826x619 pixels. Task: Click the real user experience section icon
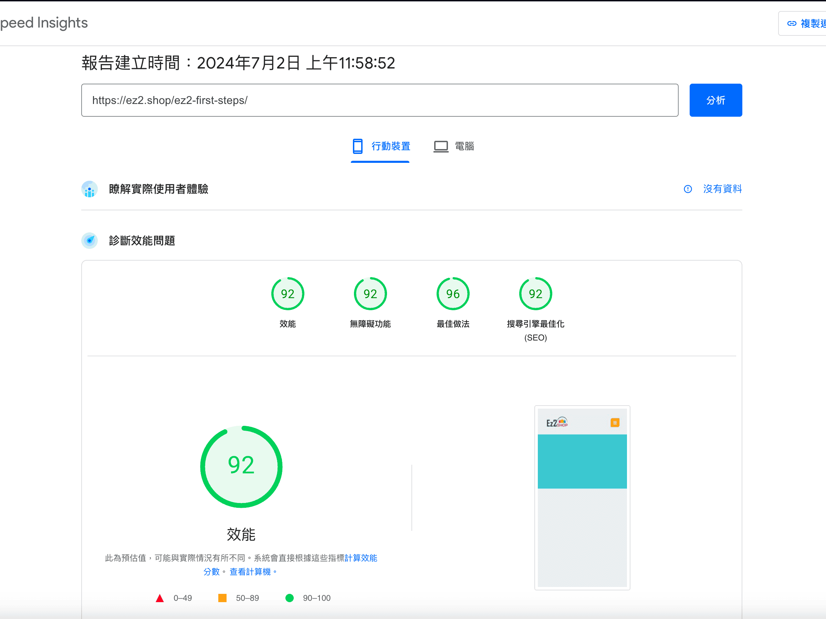click(90, 189)
